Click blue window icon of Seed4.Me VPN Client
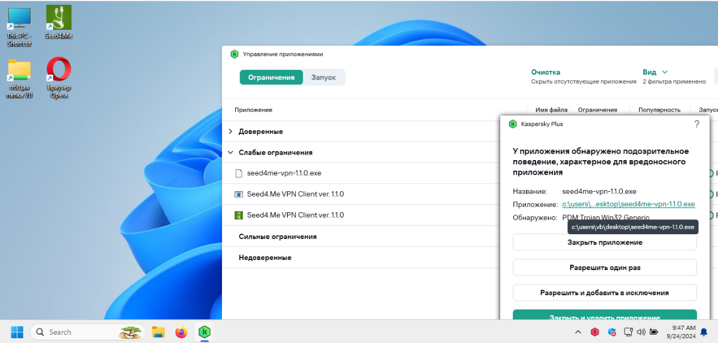The width and height of the screenshot is (718, 343). click(238, 194)
